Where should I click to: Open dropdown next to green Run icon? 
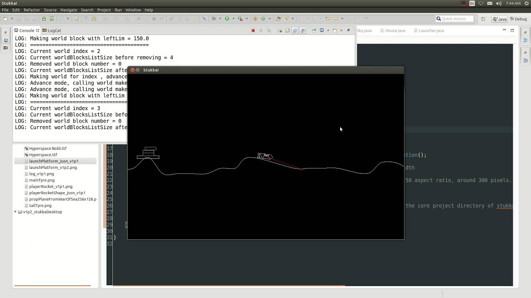pos(233,19)
